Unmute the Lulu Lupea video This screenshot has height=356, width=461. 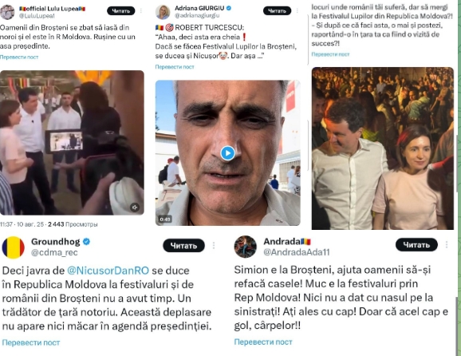coord(135,207)
